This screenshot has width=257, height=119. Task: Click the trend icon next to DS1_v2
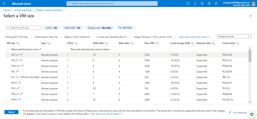[21, 55]
